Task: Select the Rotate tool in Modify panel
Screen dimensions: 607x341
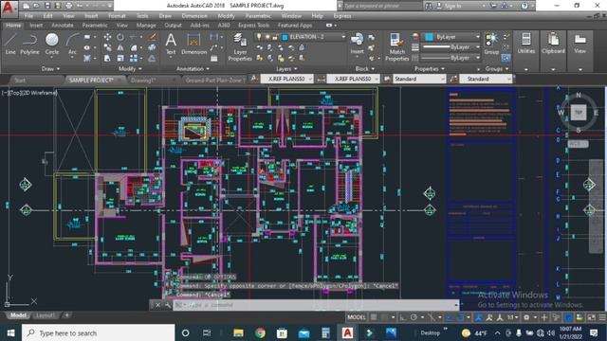Action: [120, 37]
